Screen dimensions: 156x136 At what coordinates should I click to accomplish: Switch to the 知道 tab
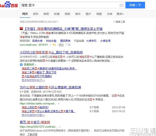pos(57,14)
